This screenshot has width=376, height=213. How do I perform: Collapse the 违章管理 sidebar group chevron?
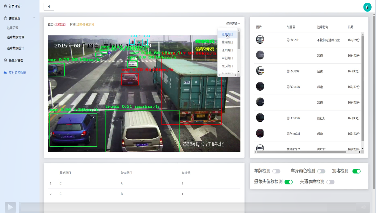[34, 18]
